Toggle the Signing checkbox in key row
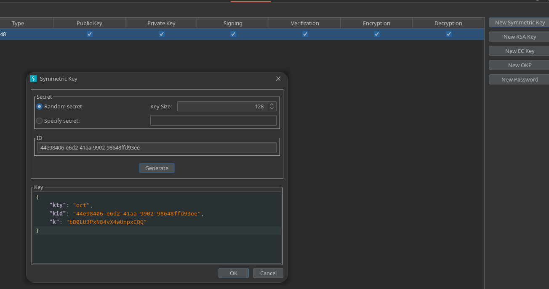Image resolution: width=549 pixels, height=289 pixels. 233,34
